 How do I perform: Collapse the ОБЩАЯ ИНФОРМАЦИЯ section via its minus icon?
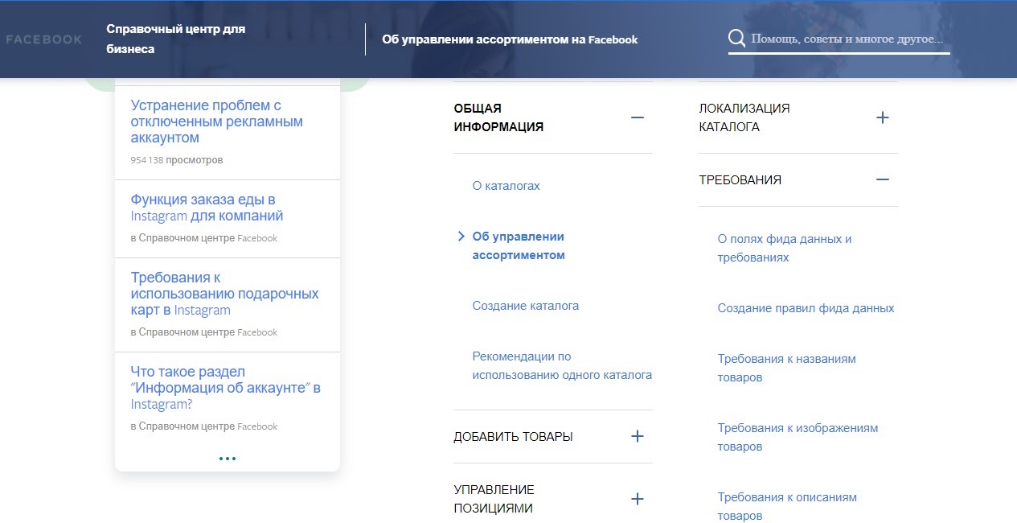pyautogui.click(x=638, y=117)
